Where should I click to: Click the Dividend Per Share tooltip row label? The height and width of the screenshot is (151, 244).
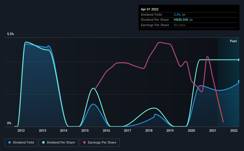155,20
